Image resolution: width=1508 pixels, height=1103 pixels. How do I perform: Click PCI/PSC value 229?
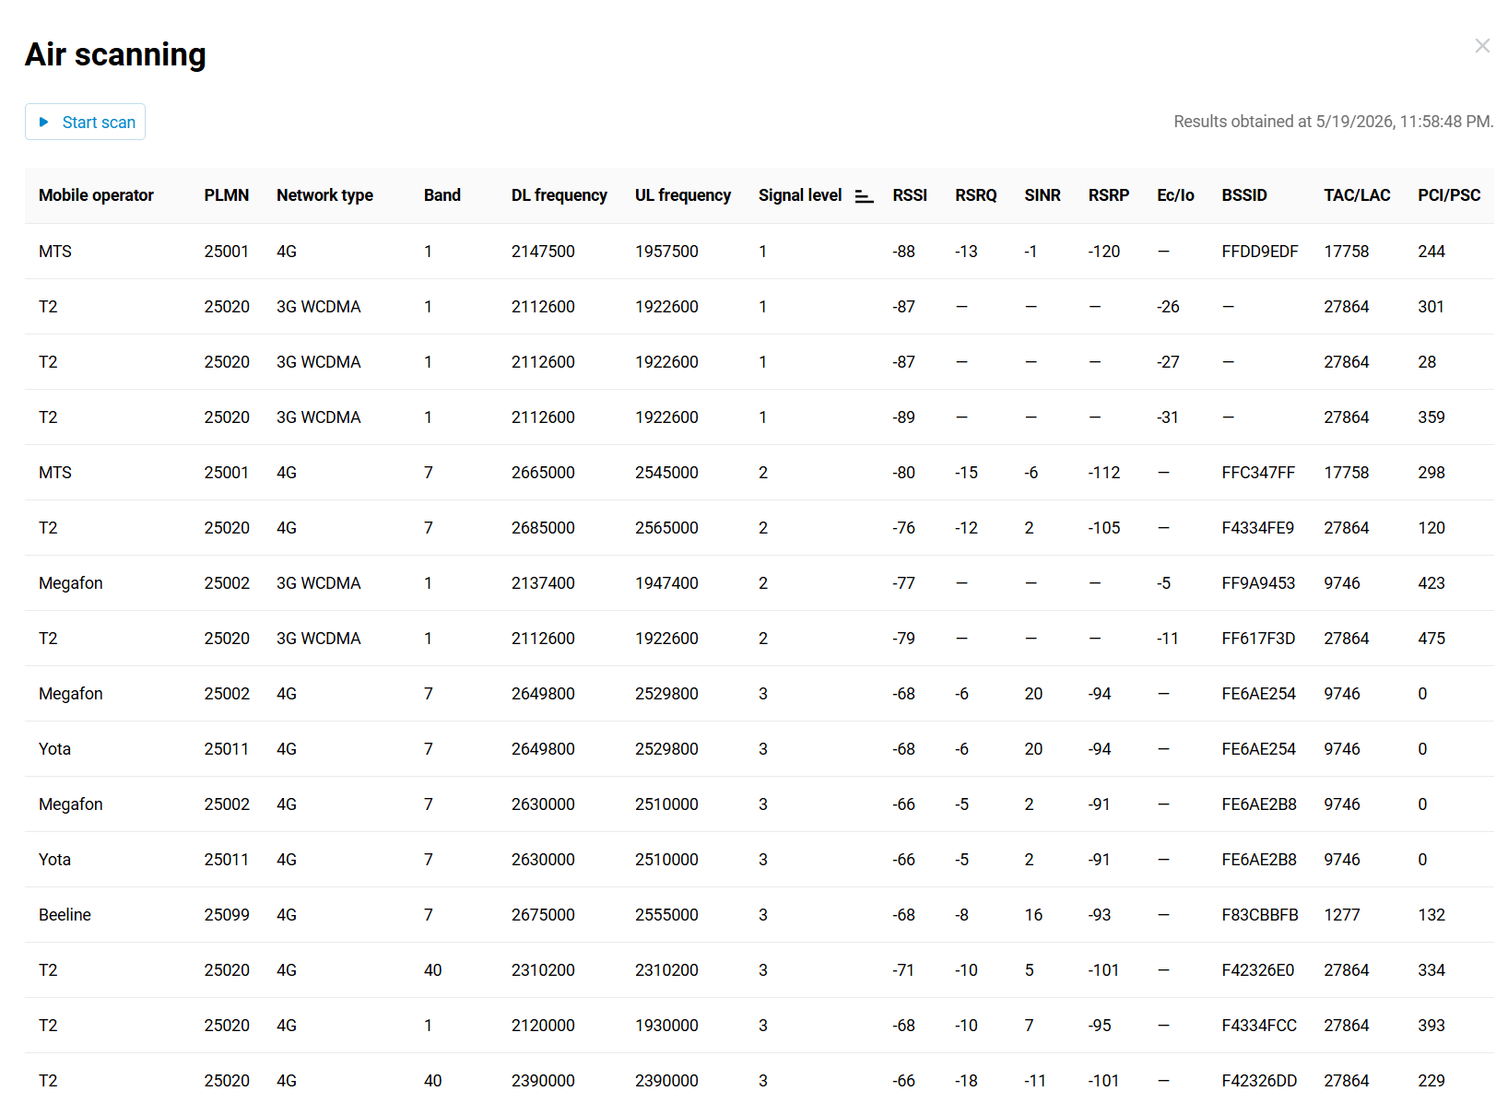click(x=1431, y=1081)
